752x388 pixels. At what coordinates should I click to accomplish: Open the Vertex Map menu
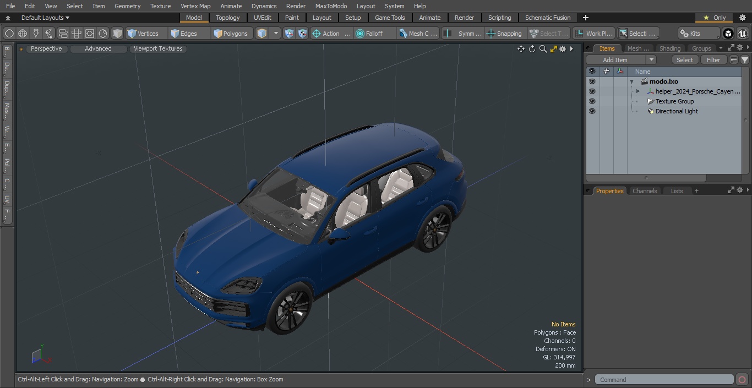195,6
